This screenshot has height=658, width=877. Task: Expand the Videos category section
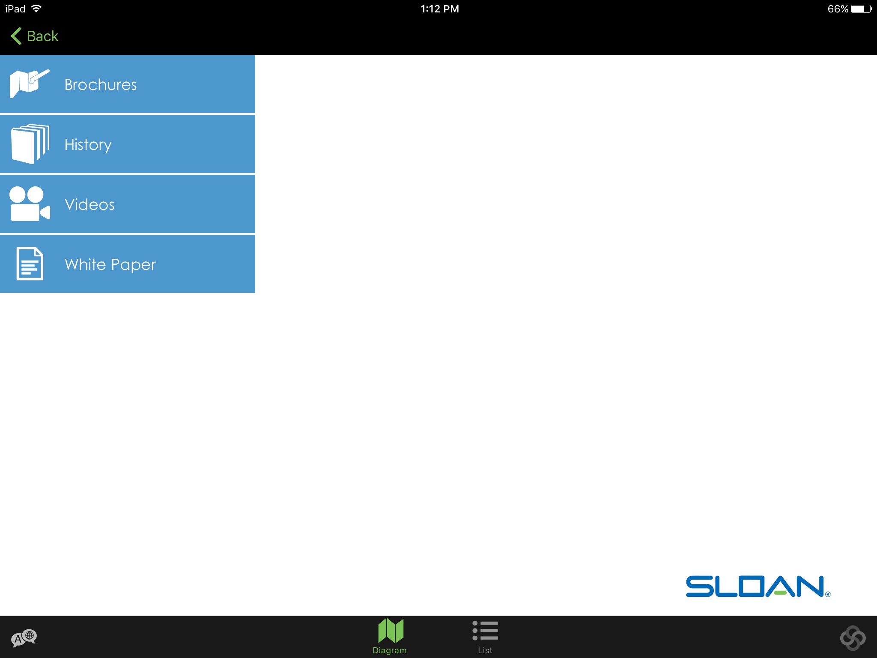tap(128, 204)
